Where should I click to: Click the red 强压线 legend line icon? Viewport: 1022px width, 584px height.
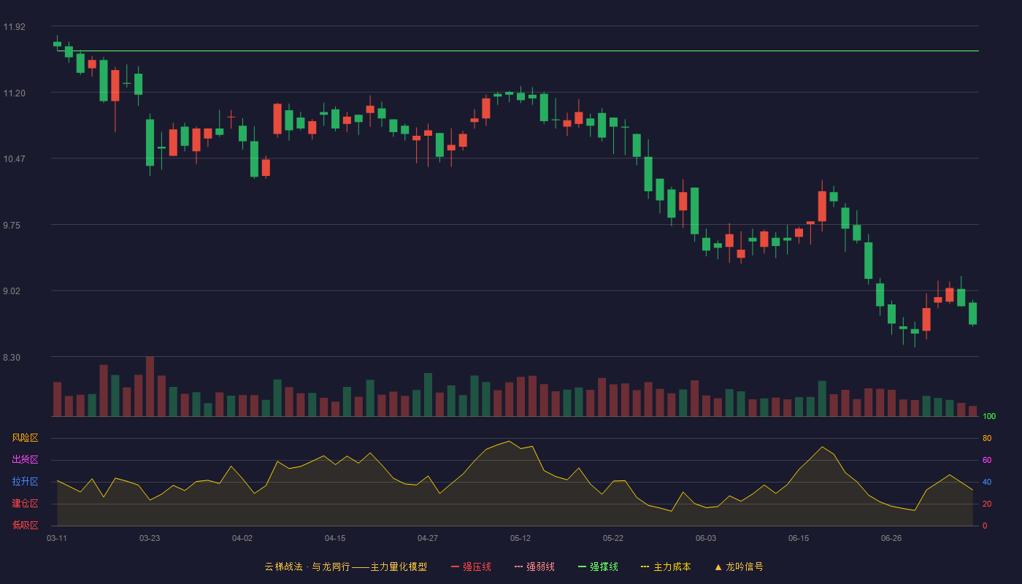tap(455, 567)
